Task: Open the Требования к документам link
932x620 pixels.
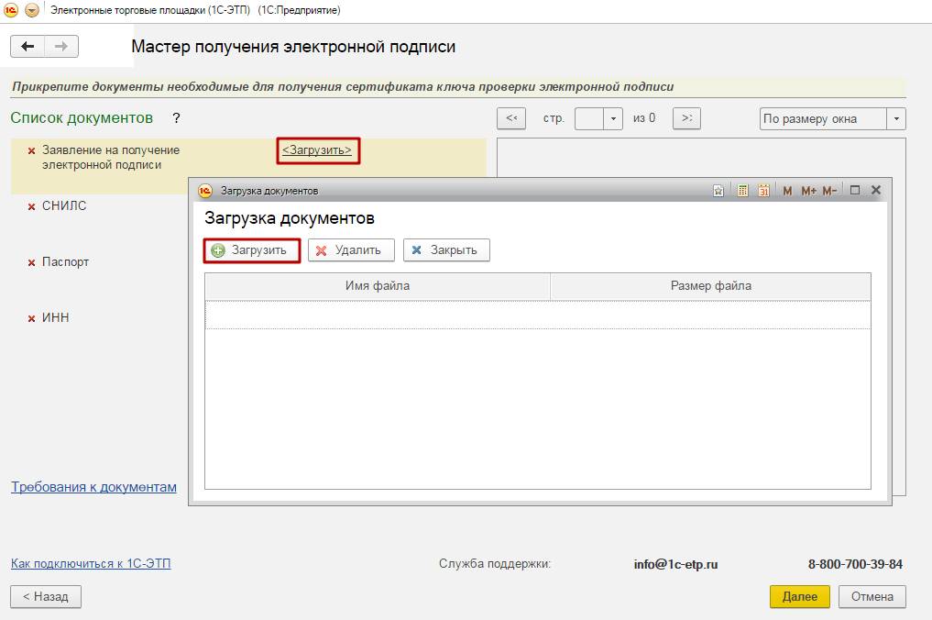Action: tap(93, 487)
